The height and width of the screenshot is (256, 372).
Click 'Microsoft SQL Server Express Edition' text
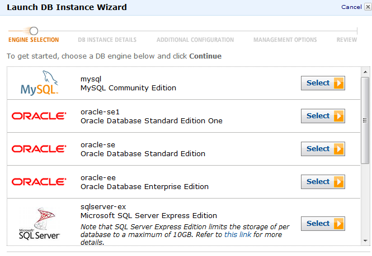[149, 215]
